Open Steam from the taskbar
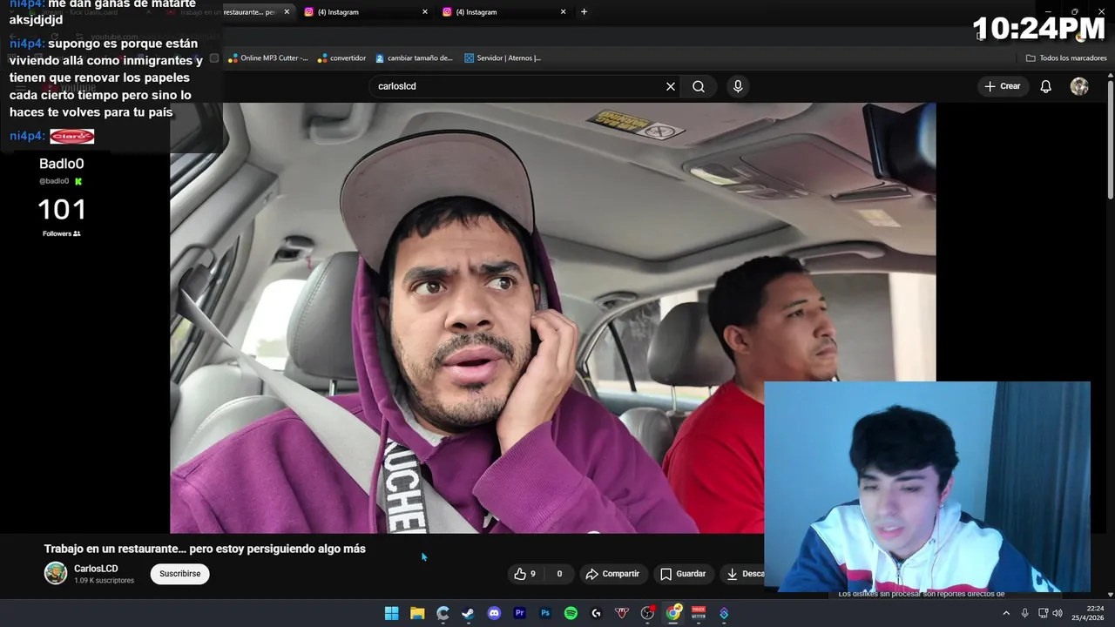The image size is (1115, 627). 469,613
